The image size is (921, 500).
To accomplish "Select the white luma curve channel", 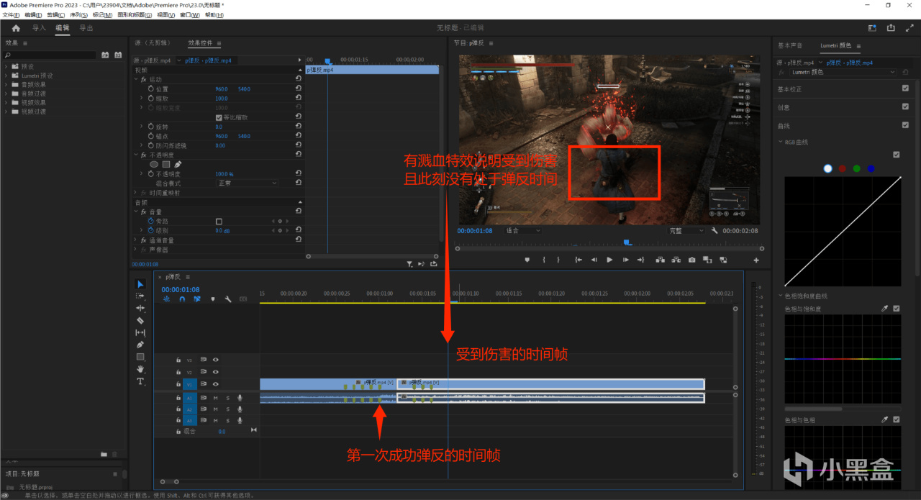I will point(827,168).
